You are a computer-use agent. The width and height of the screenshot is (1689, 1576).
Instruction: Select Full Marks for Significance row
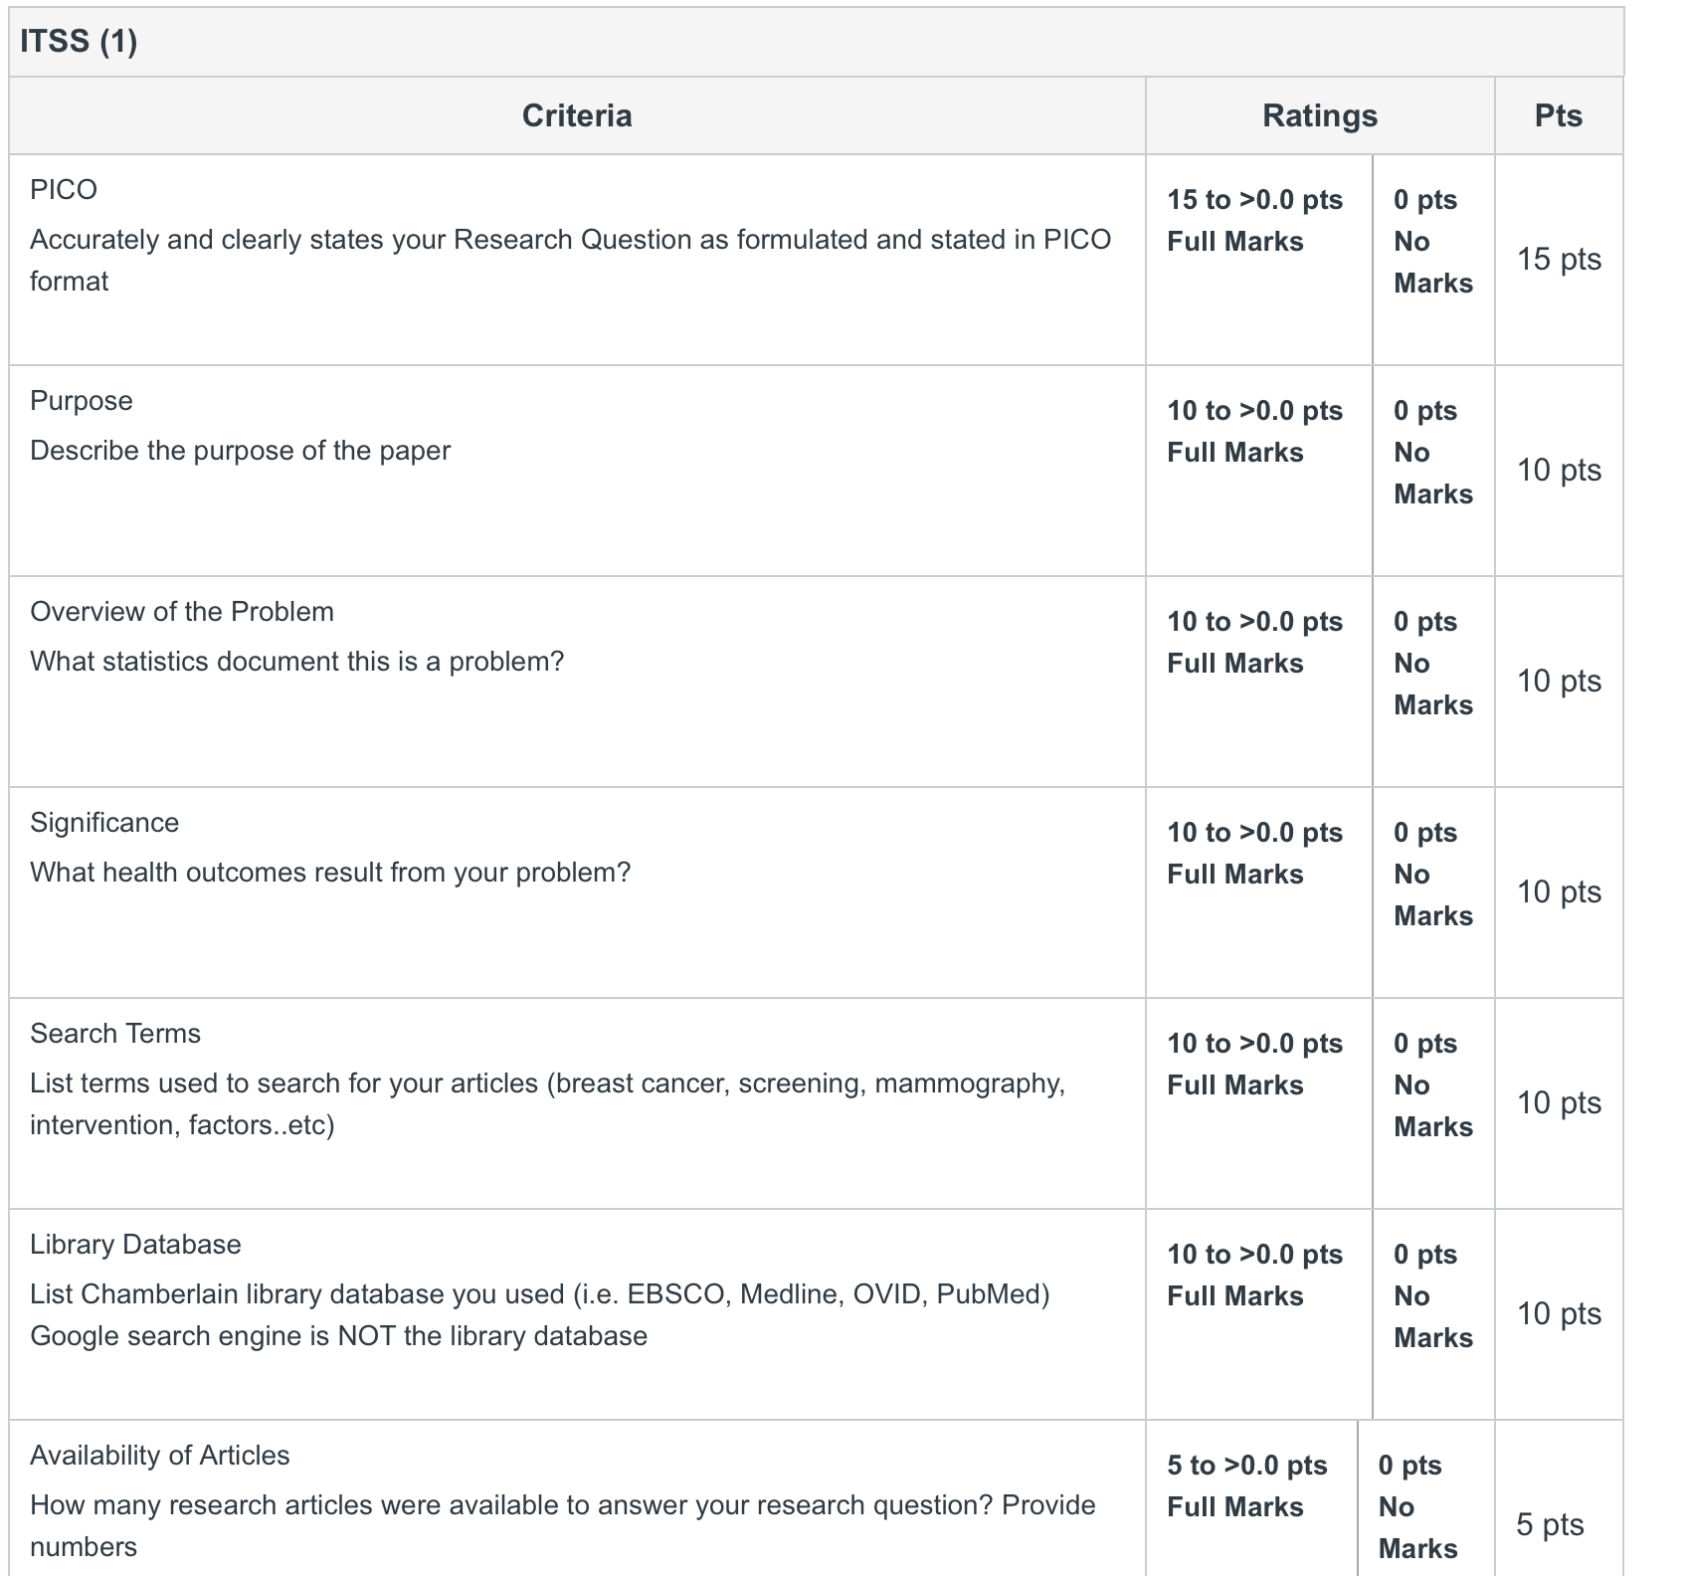click(1258, 892)
